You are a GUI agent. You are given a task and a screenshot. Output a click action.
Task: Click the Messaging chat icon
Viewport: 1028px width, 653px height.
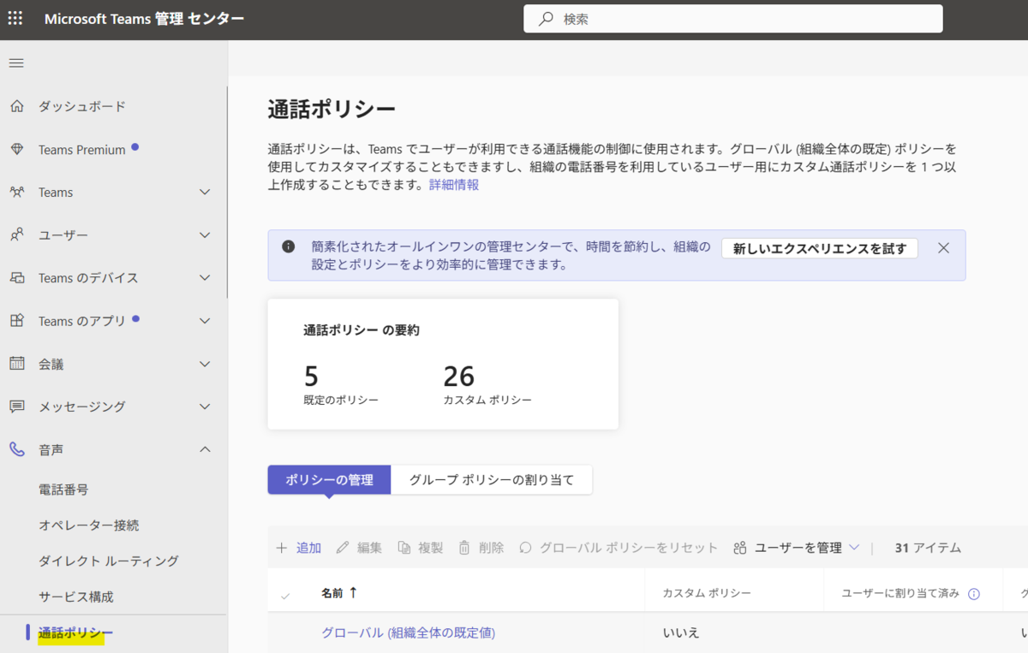tap(17, 406)
